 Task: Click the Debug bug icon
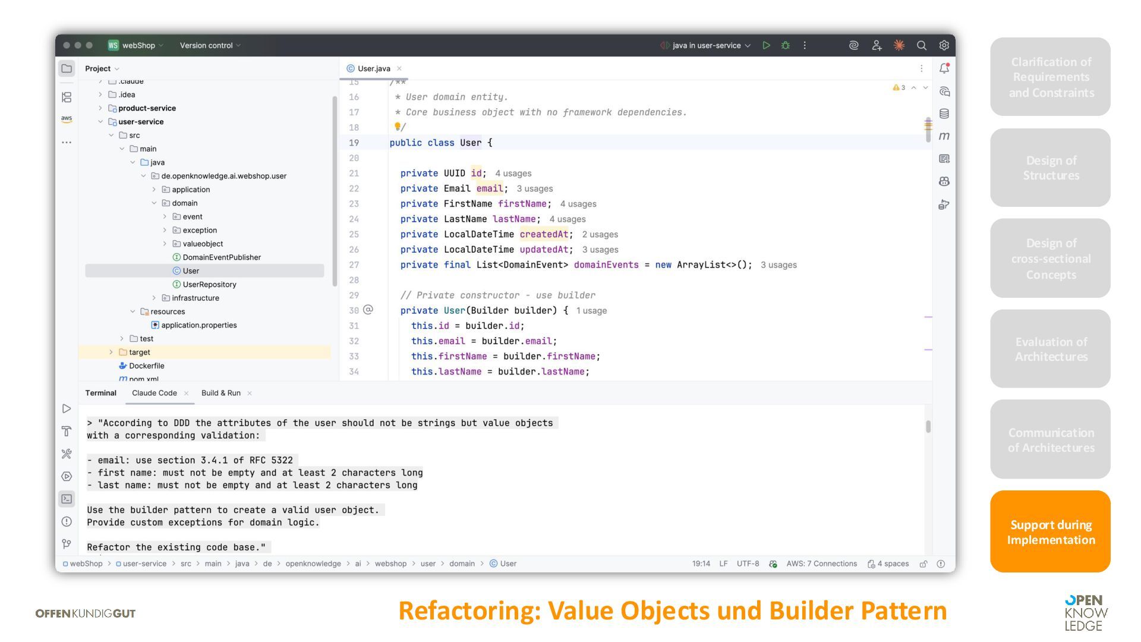pyautogui.click(x=786, y=45)
